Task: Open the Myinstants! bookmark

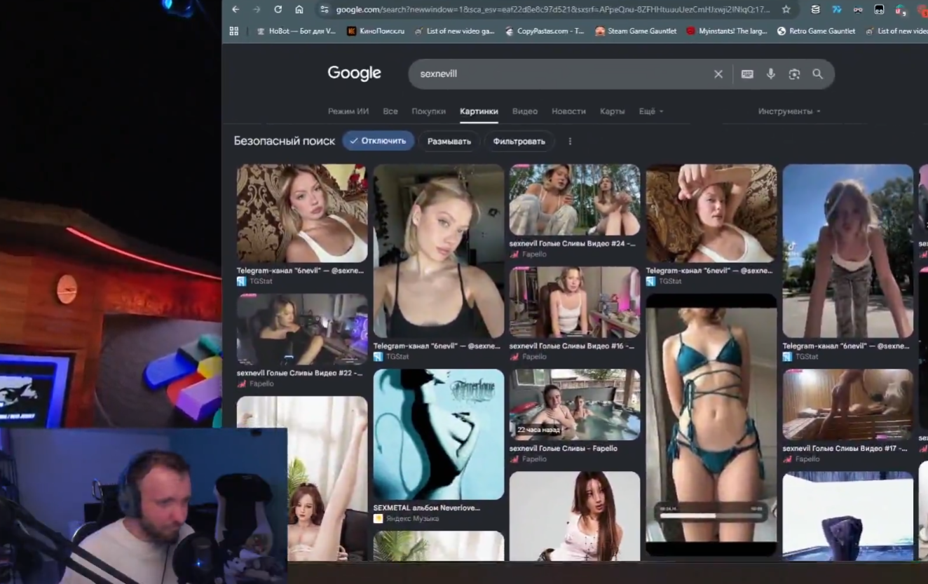Action: pos(727,31)
